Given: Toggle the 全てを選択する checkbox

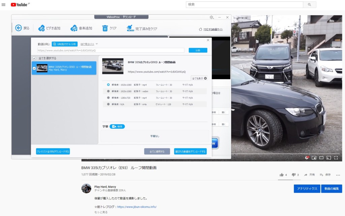Looking at the screenshot, I should pyautogui.click(x=34, y=58).
